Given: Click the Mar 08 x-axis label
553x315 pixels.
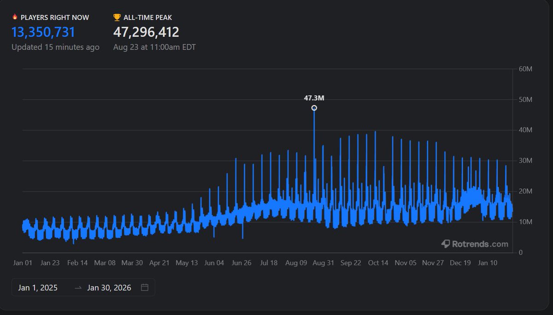Looking at the screenshot, I should coord(105,263).
